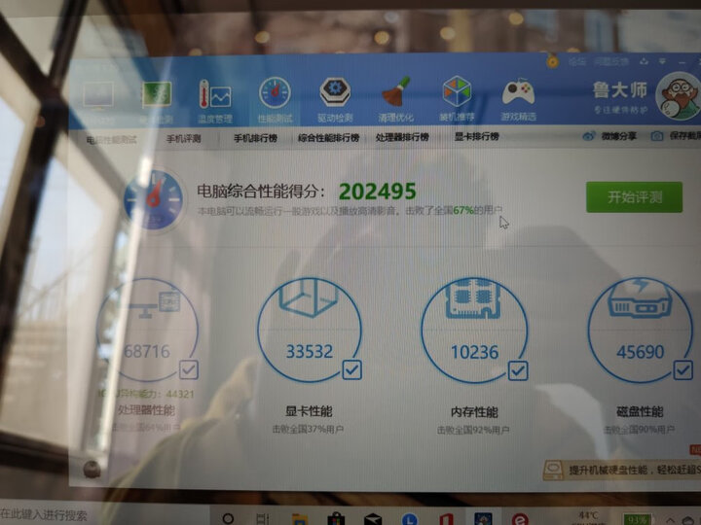
Task: Click the memory chip icon in circle
Action: point(473,298)
